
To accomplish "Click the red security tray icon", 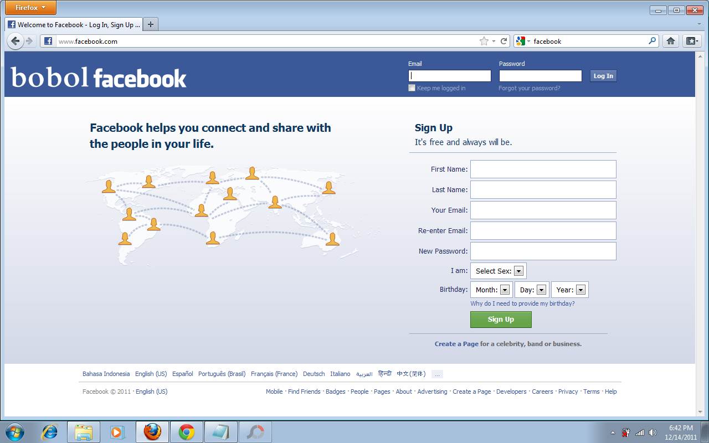I will pyautogui.click(x=626, y=432).
